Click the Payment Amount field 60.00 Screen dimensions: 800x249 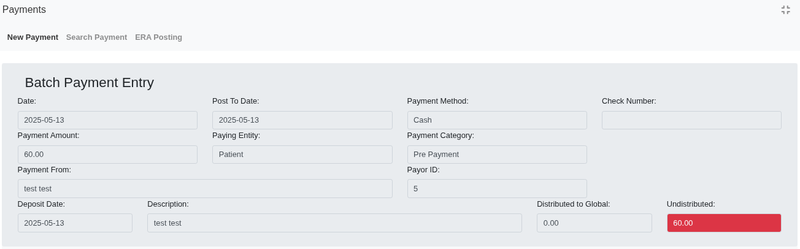click(x=107, y=155)
